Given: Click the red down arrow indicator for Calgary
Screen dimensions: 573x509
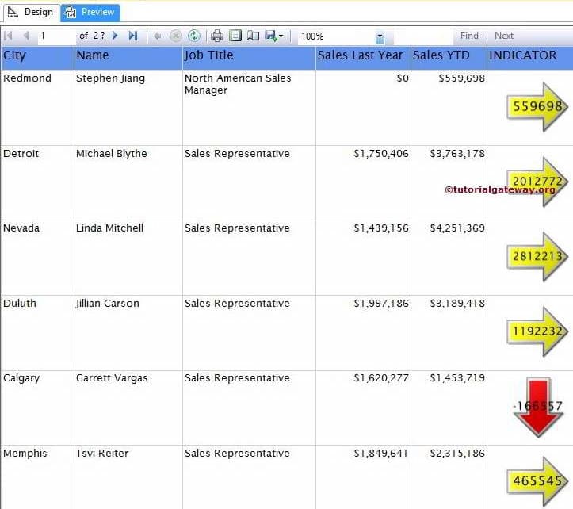Looking at the screenshot, I should coord(538,407).
